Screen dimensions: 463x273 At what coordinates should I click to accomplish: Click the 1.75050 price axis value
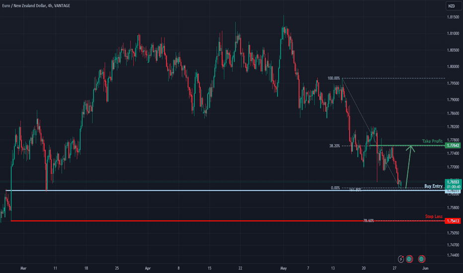click(x=453, y=233)
